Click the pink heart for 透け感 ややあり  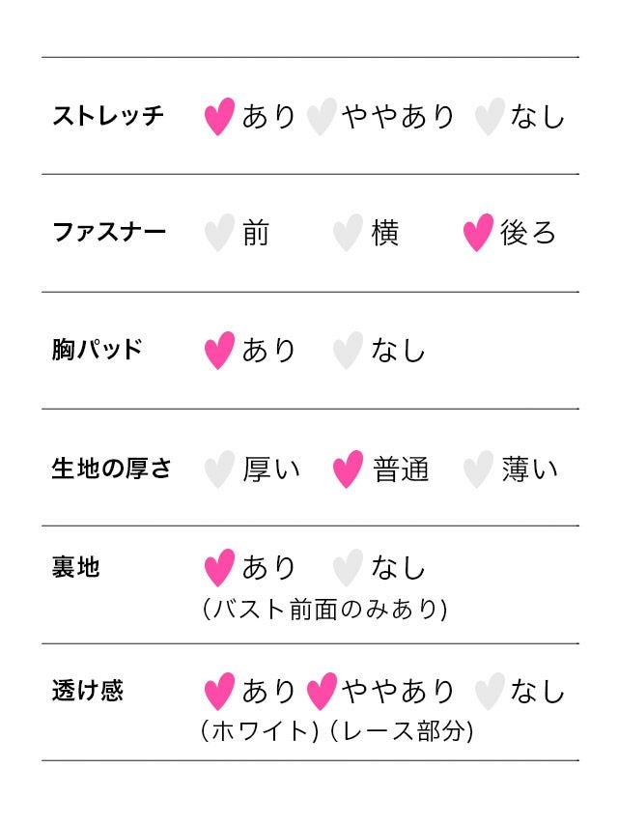(x=321, y=692)
